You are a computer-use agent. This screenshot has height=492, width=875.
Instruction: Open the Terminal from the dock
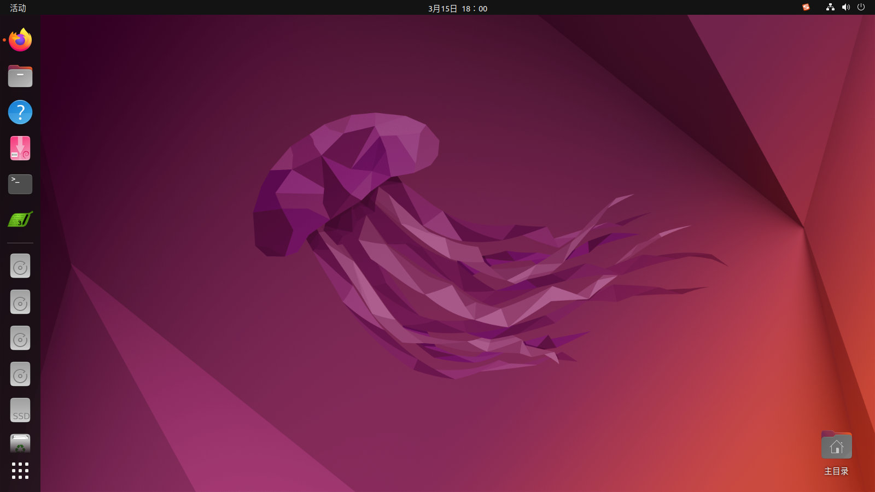coord(20,184)
